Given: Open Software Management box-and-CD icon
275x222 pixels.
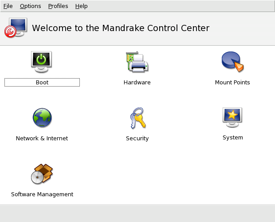Looking at the screenshot, I should 42,174.
